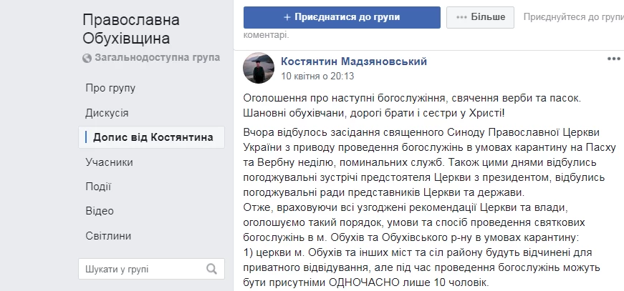The height and width of the screenshot is (291, 624).
Task: Open the Учасники members list
Action: pos(109,162)
